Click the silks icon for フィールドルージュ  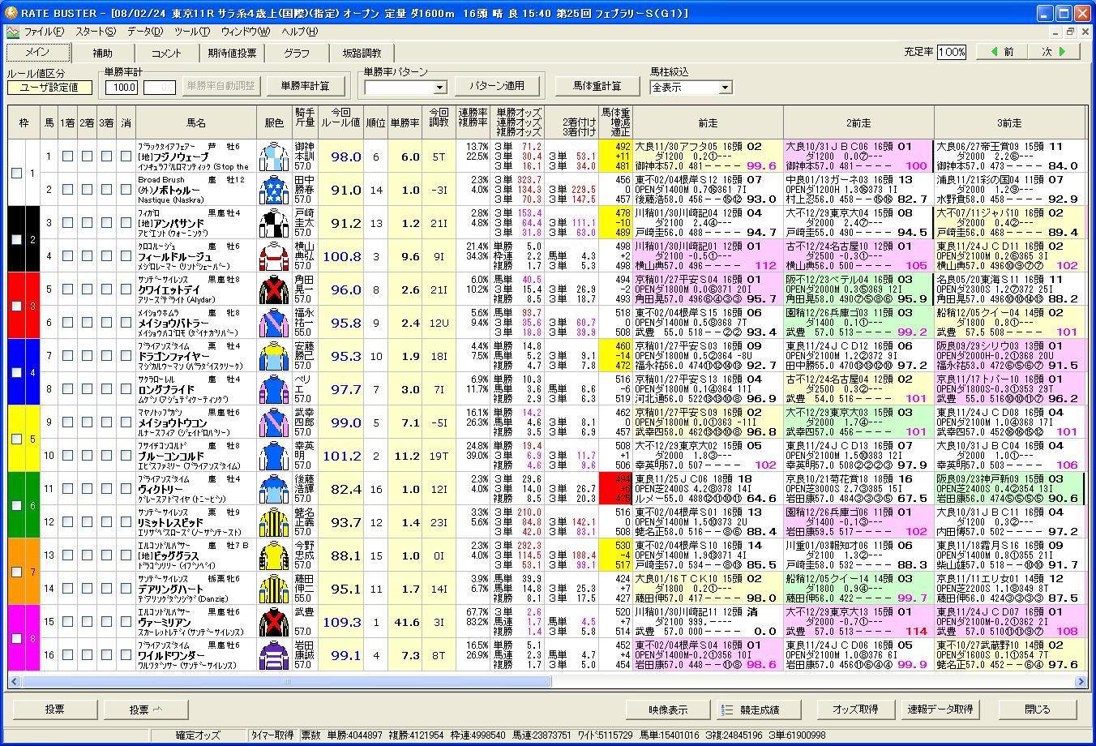click(273, 256)
